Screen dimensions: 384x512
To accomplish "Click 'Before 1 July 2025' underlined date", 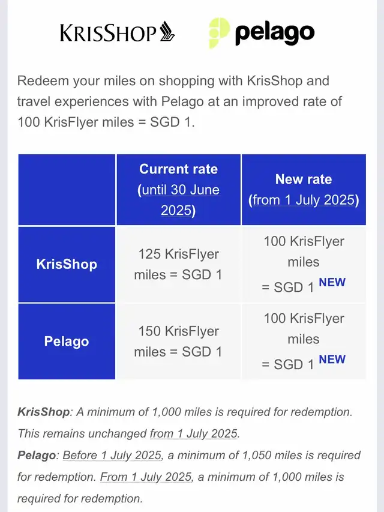I will (112, 455).
